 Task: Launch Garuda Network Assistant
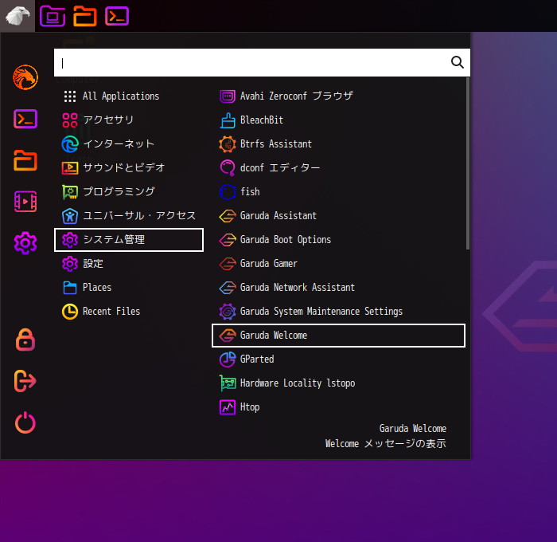(x=338, y=287)
